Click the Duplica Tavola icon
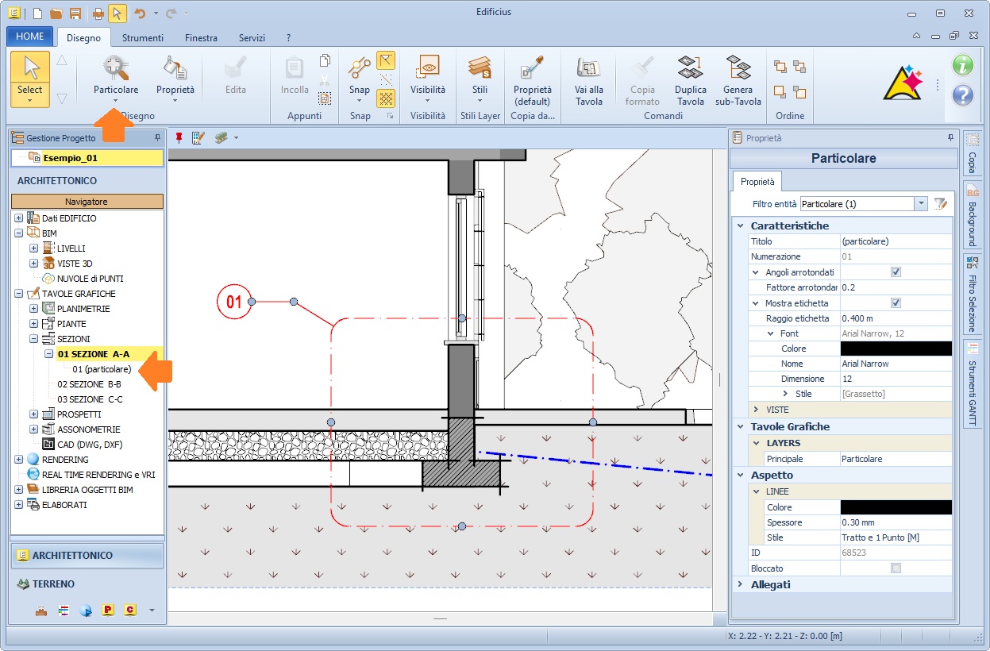This screenshot has height=651, width=990. click(x=690, y=68)
